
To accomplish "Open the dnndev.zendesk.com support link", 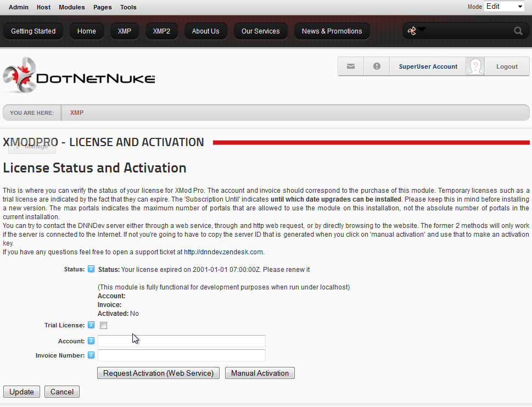I will (x=223, y=252).
